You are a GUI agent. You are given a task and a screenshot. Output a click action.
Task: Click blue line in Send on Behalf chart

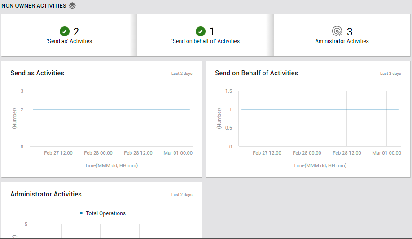(x=320, y=109)
